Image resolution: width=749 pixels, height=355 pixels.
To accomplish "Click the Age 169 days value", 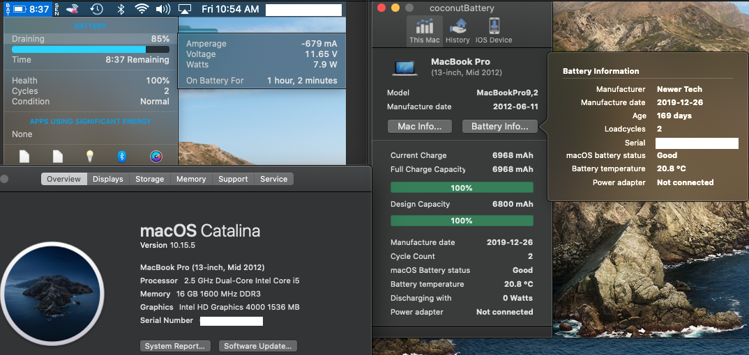I will (x=674, y=116).
